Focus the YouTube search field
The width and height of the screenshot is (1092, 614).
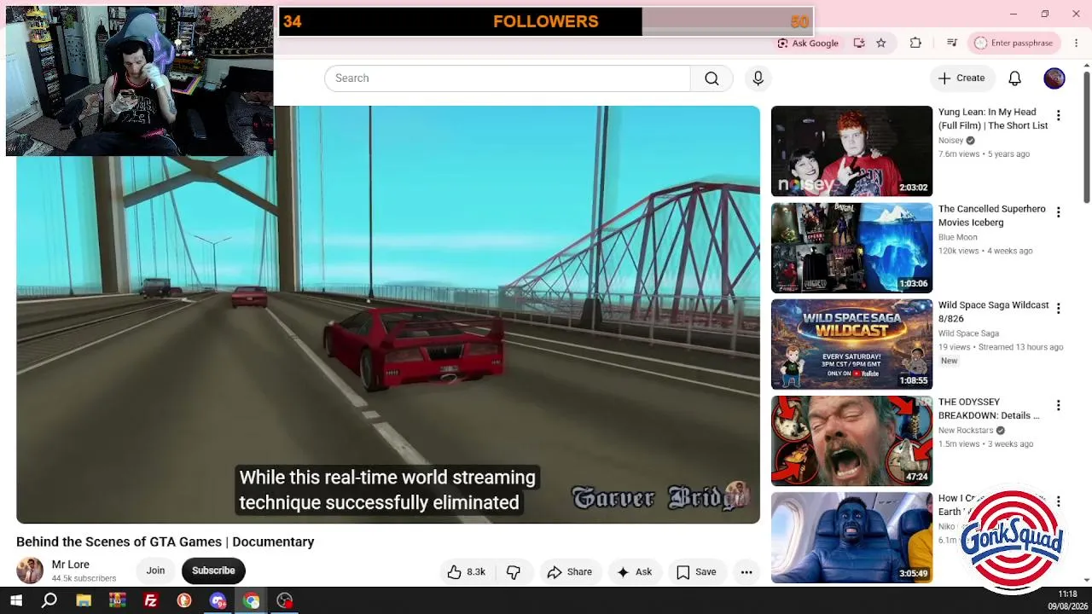pos(508,78)
